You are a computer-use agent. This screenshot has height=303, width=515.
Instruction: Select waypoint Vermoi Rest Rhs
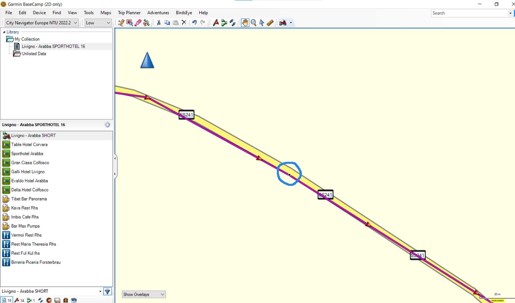(56, 235)
